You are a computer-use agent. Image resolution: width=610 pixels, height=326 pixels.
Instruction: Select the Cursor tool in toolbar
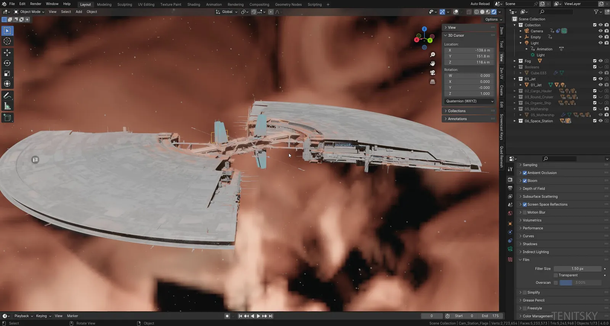[7, 41]
